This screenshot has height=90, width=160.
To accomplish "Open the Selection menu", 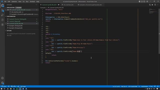I will click(14, 1).
